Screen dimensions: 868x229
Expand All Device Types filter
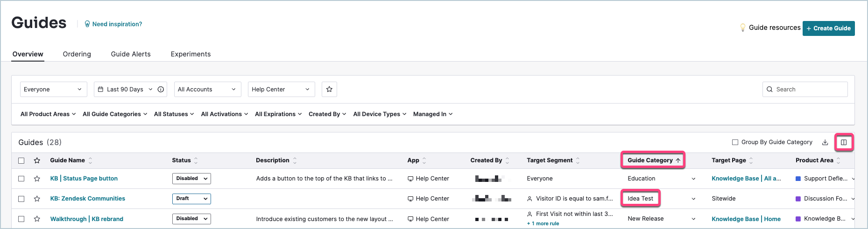point(380,114)
